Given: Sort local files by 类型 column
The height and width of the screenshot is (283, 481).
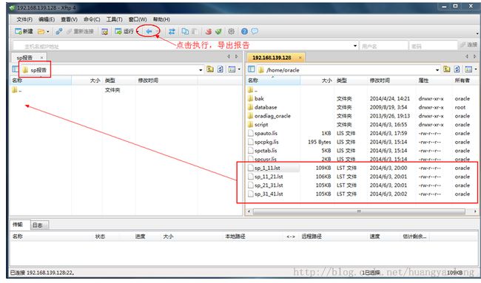Looking at the screenshot, I should tap(118, 81).
